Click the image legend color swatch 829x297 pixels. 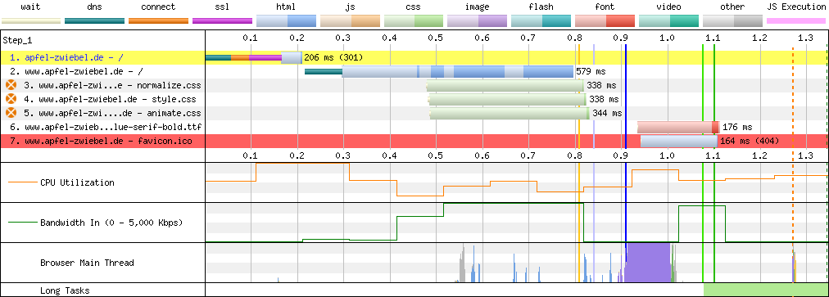coord(478,20)
